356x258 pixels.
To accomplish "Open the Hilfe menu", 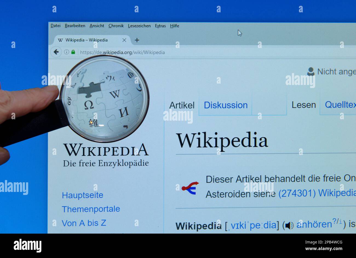I will pos(175,26).
